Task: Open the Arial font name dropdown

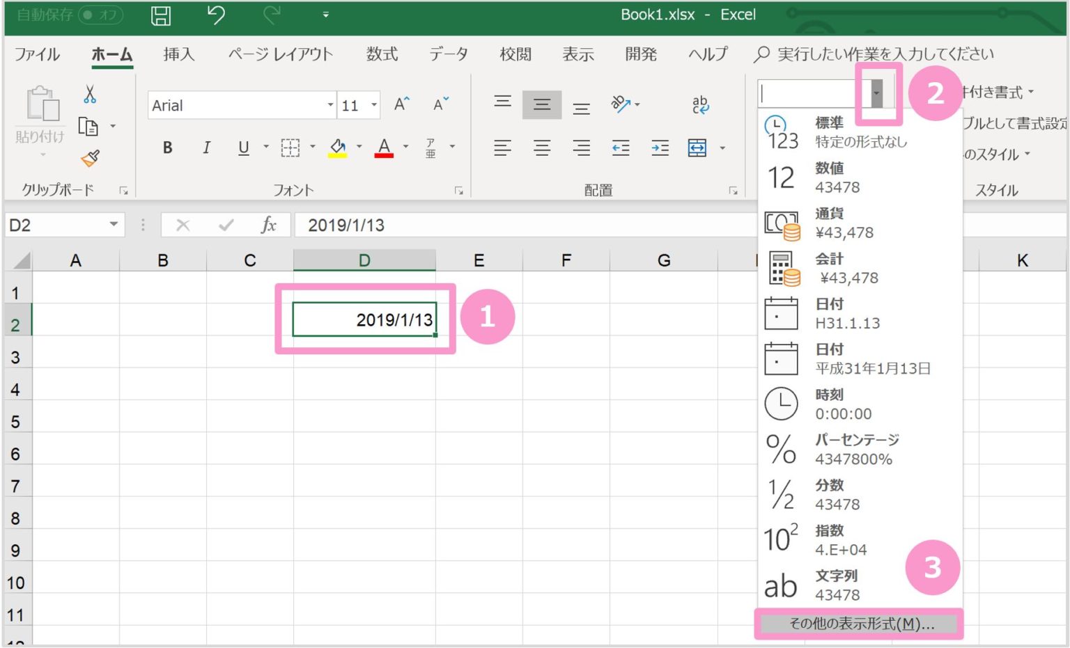Action: coord(330,105)
